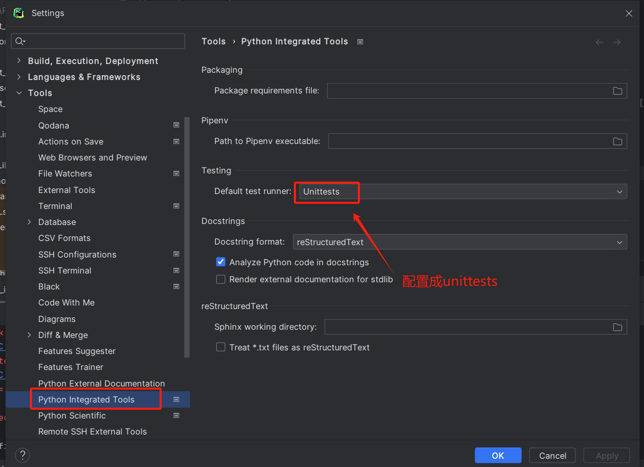Click the search magnifier icon in settings
Viewport: 644px width, 467px height.
pos(20,41)
